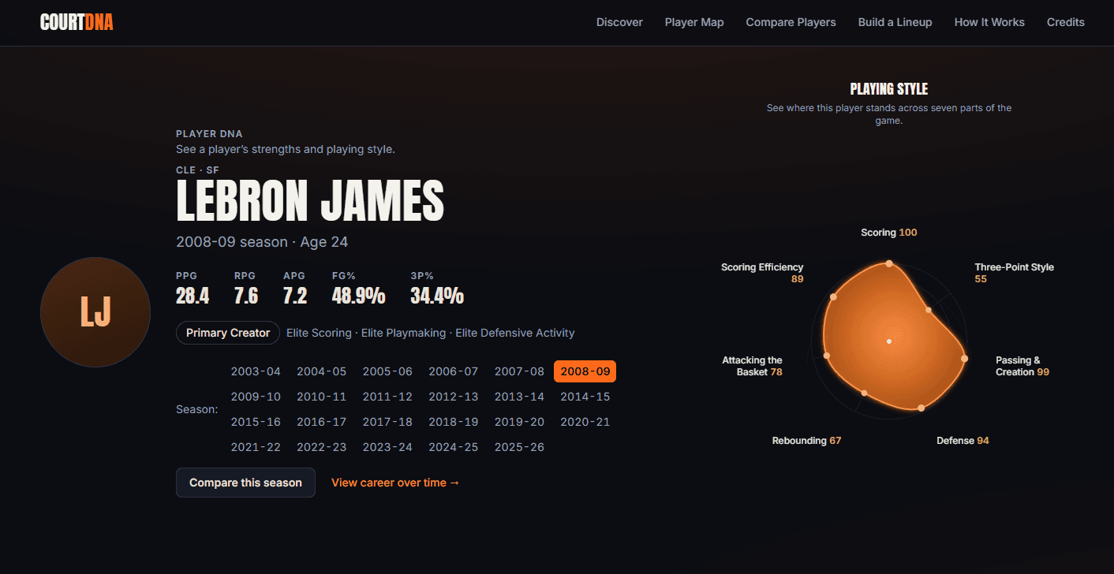Click the CourtDNA logo
The image size is (1114, 574).
click(77, 22)
